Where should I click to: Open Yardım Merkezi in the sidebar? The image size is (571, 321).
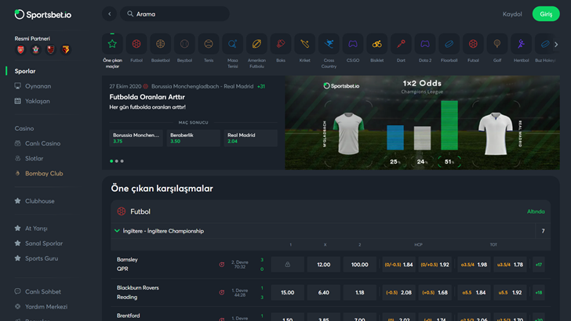[x=41, y=306]
